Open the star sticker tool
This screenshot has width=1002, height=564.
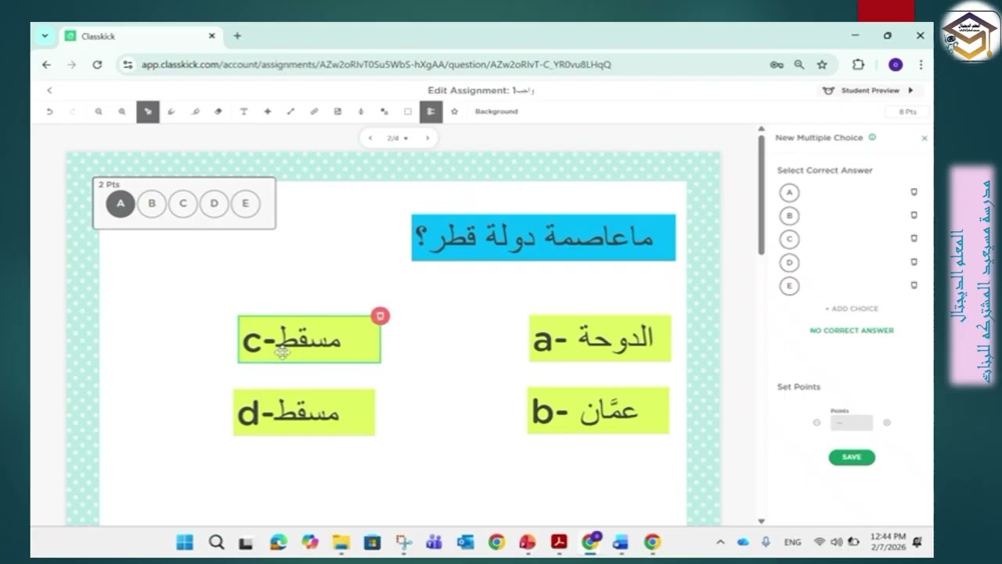click(454, 111)
